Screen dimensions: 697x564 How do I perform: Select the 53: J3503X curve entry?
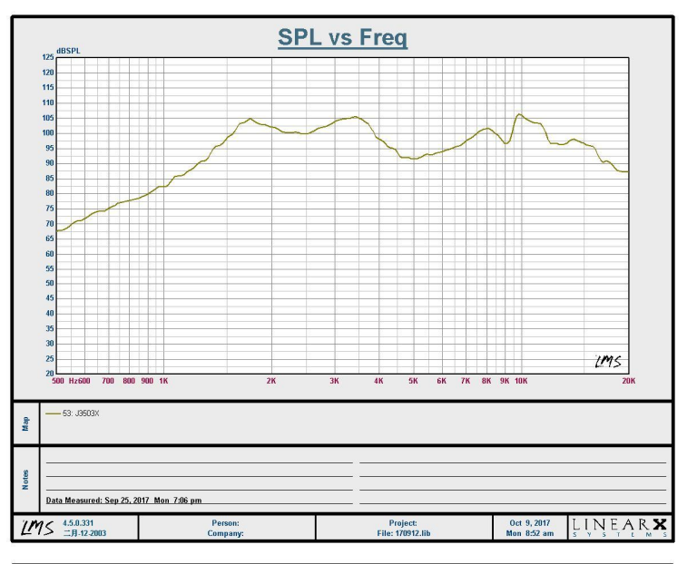pyautogui.click(x=80, y=413)
